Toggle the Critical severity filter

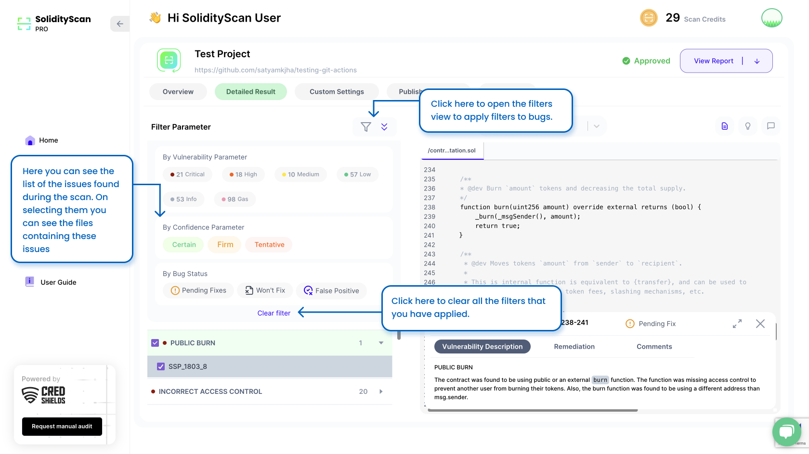pos(187,175)
